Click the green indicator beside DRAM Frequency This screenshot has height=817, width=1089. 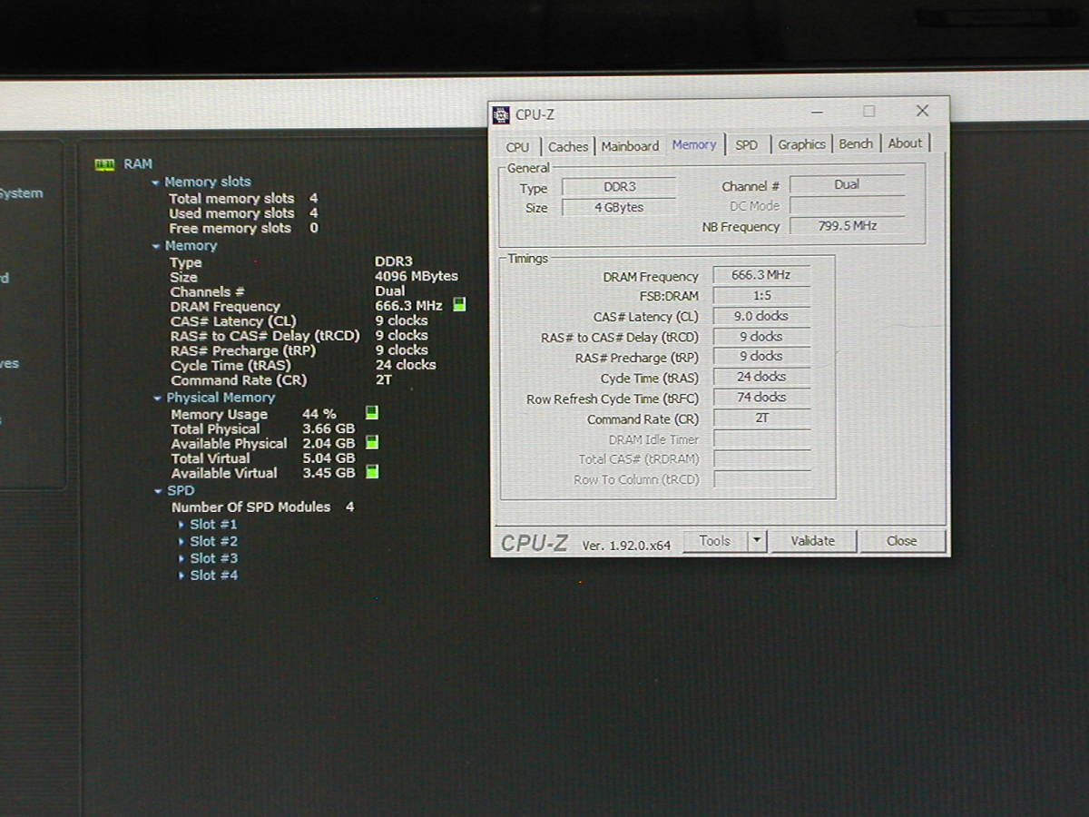coord(459,305)
